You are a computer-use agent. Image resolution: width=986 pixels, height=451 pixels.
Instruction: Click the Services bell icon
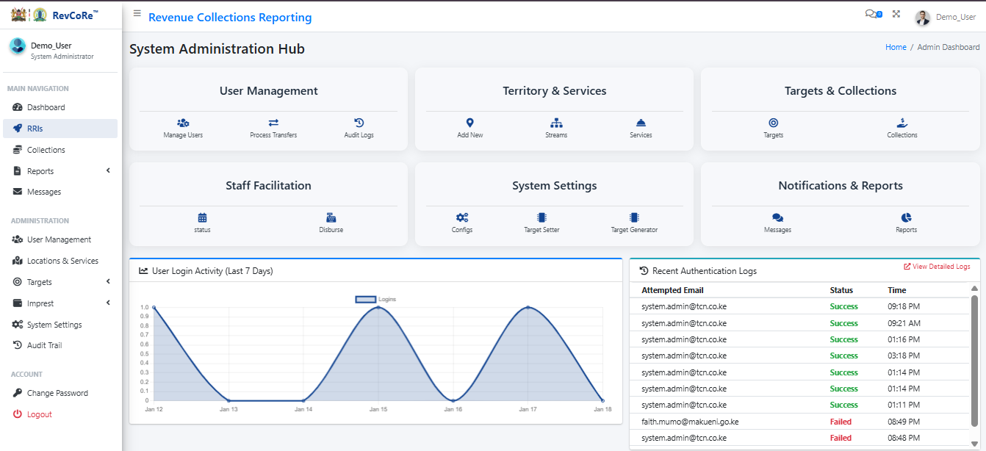point(641,123)
